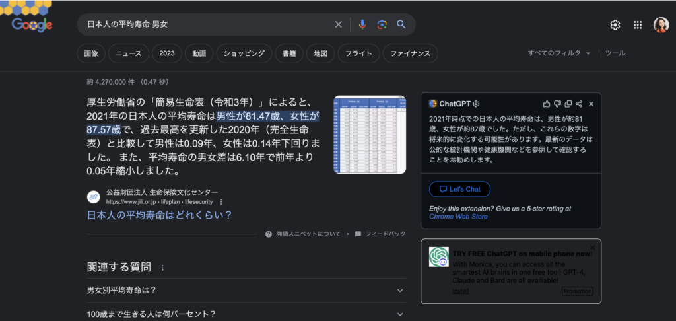
Task: Select the フライト filter chip
Action: [x=358, y=54]
